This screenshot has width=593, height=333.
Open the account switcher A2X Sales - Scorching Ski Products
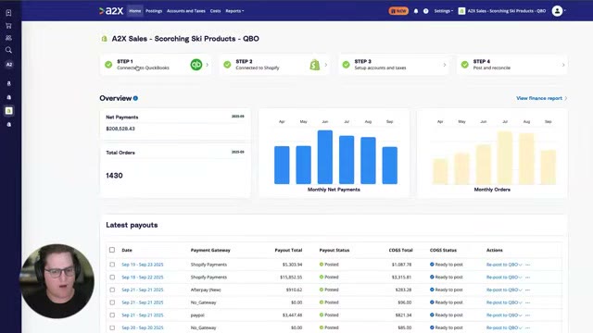tap(502, 11)
